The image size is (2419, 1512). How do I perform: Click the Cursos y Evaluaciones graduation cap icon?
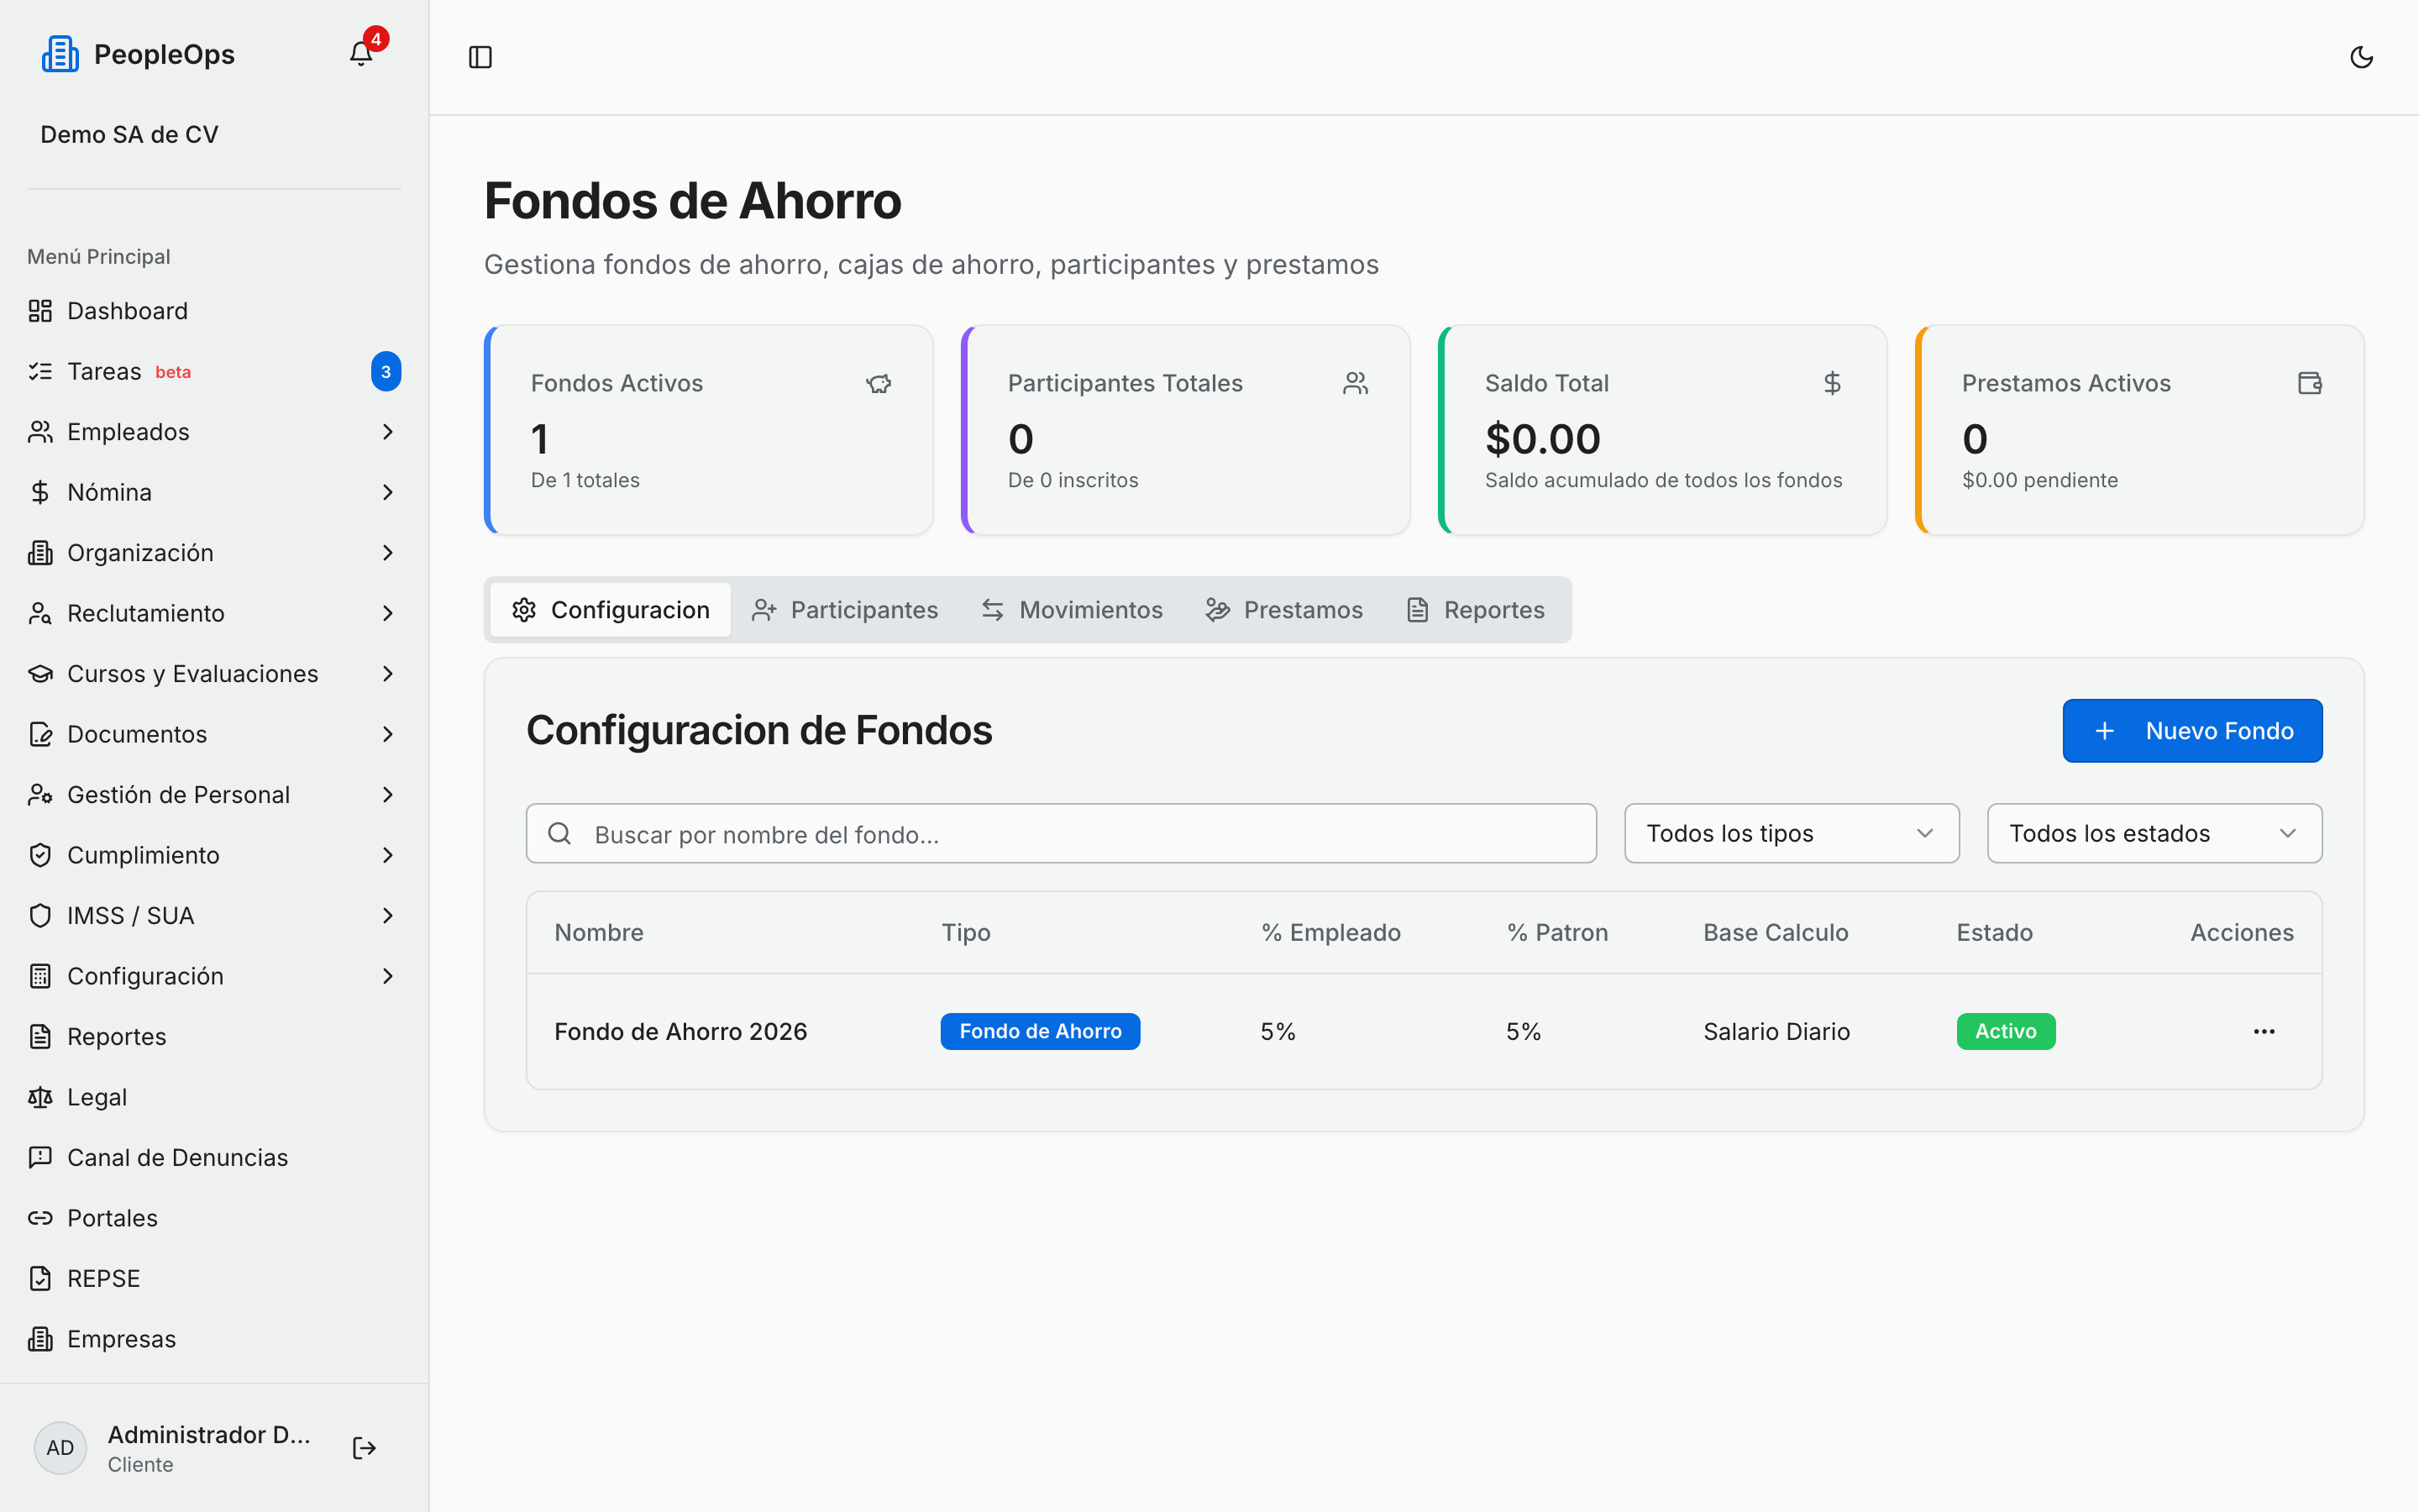[x=40, y=674]
